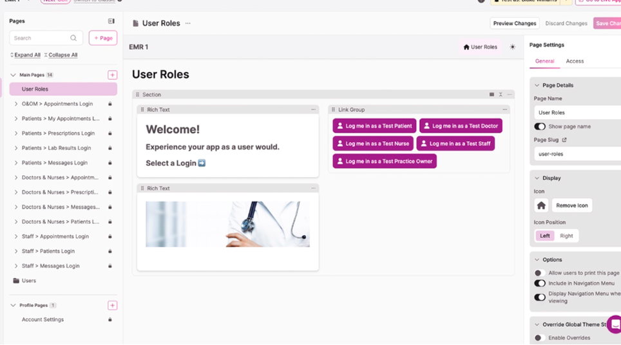Click Log me in as a Test Doctor
Screen dimensions: 621x345
coord(461,126)
